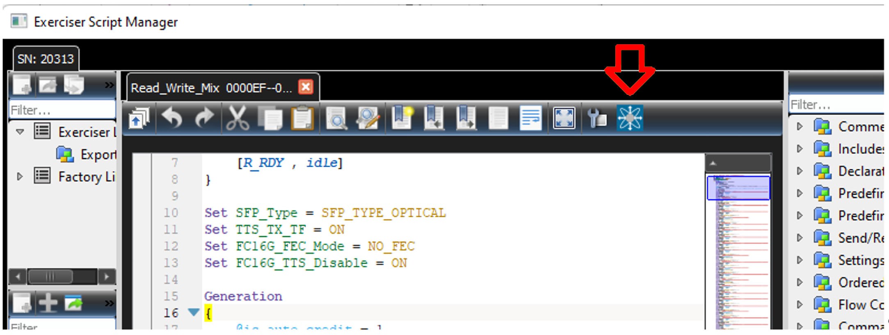
Task: Expand the Factory Li tree node
Action: click(x=20, y=177)
